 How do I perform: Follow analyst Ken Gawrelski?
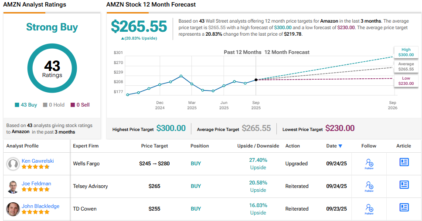pos(369,164)
